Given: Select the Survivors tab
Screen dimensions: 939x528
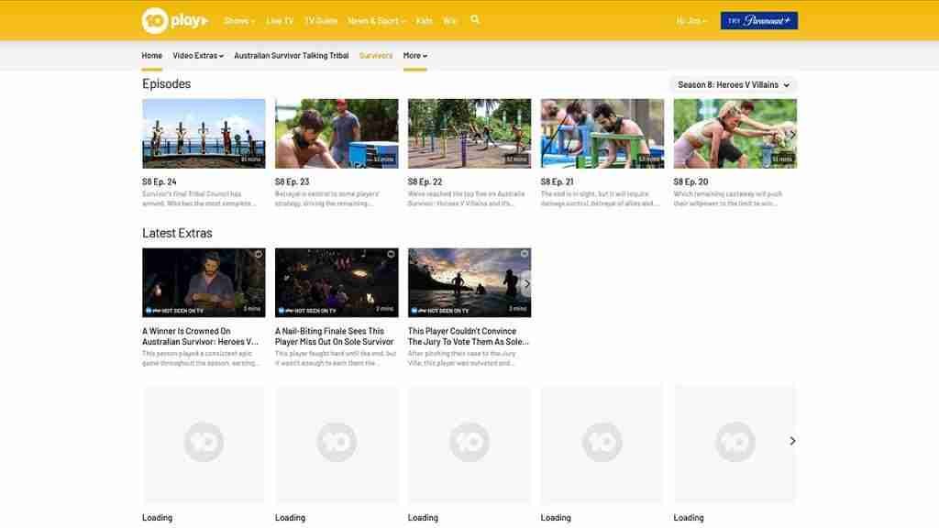Looking at the screenshot, I should pos(376,56).
